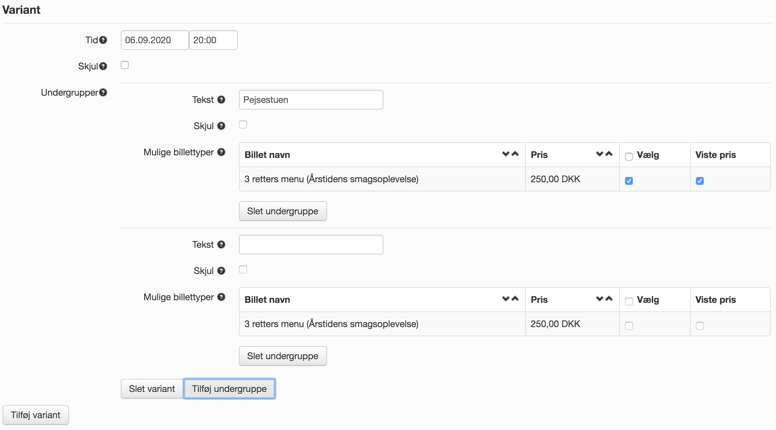
Task: Check Vælg for 3 retters menu in second undergruppe
Action: tap(629, 325)
